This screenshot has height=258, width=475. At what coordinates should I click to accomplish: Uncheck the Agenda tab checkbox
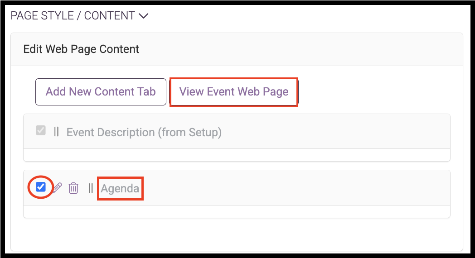(41, 187)
